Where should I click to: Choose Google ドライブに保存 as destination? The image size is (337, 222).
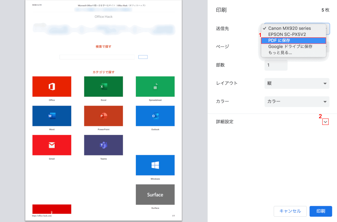coord(290,46)
